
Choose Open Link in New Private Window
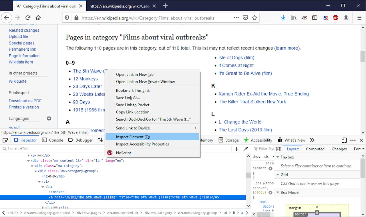coord(152,81)
